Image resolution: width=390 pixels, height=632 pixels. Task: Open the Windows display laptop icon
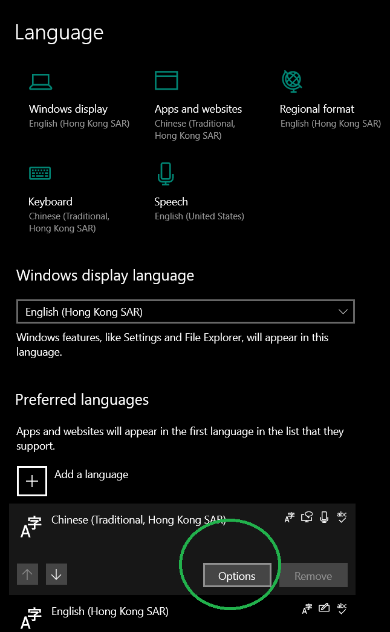(x=41, y=82)
